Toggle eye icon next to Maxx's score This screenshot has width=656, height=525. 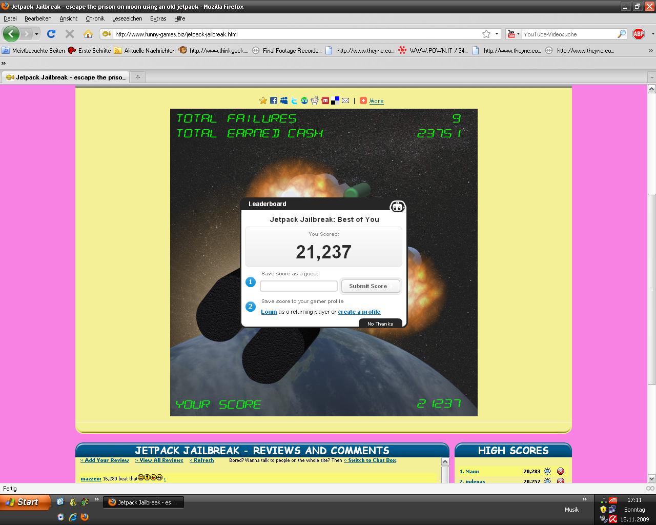click(547, 471)
